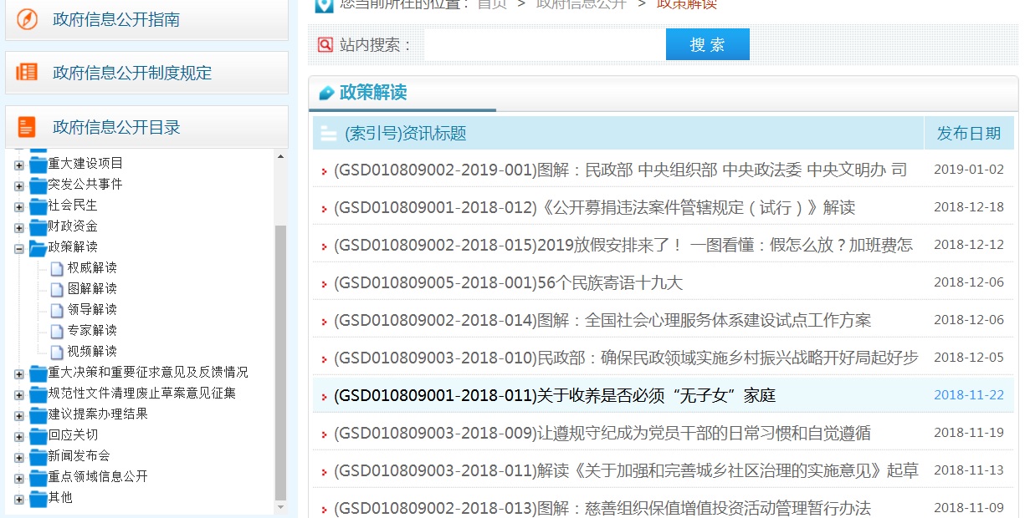The width and height of the screenshot is (1030, 518).
Task: Open the 56个民族寄语十九大 article
Action: (x=508, y=282)
